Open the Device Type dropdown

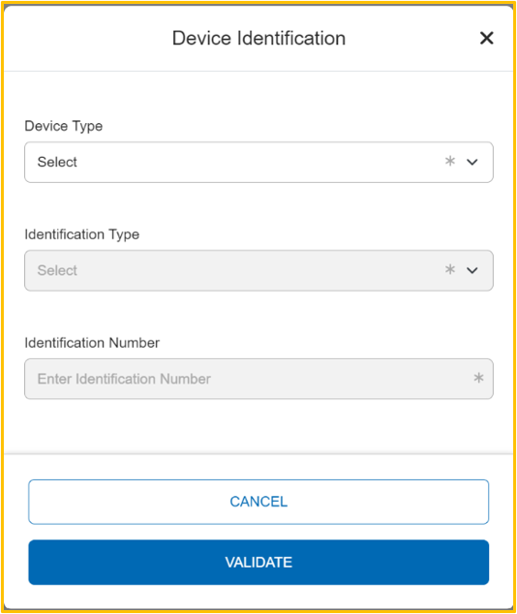(258, 162)
